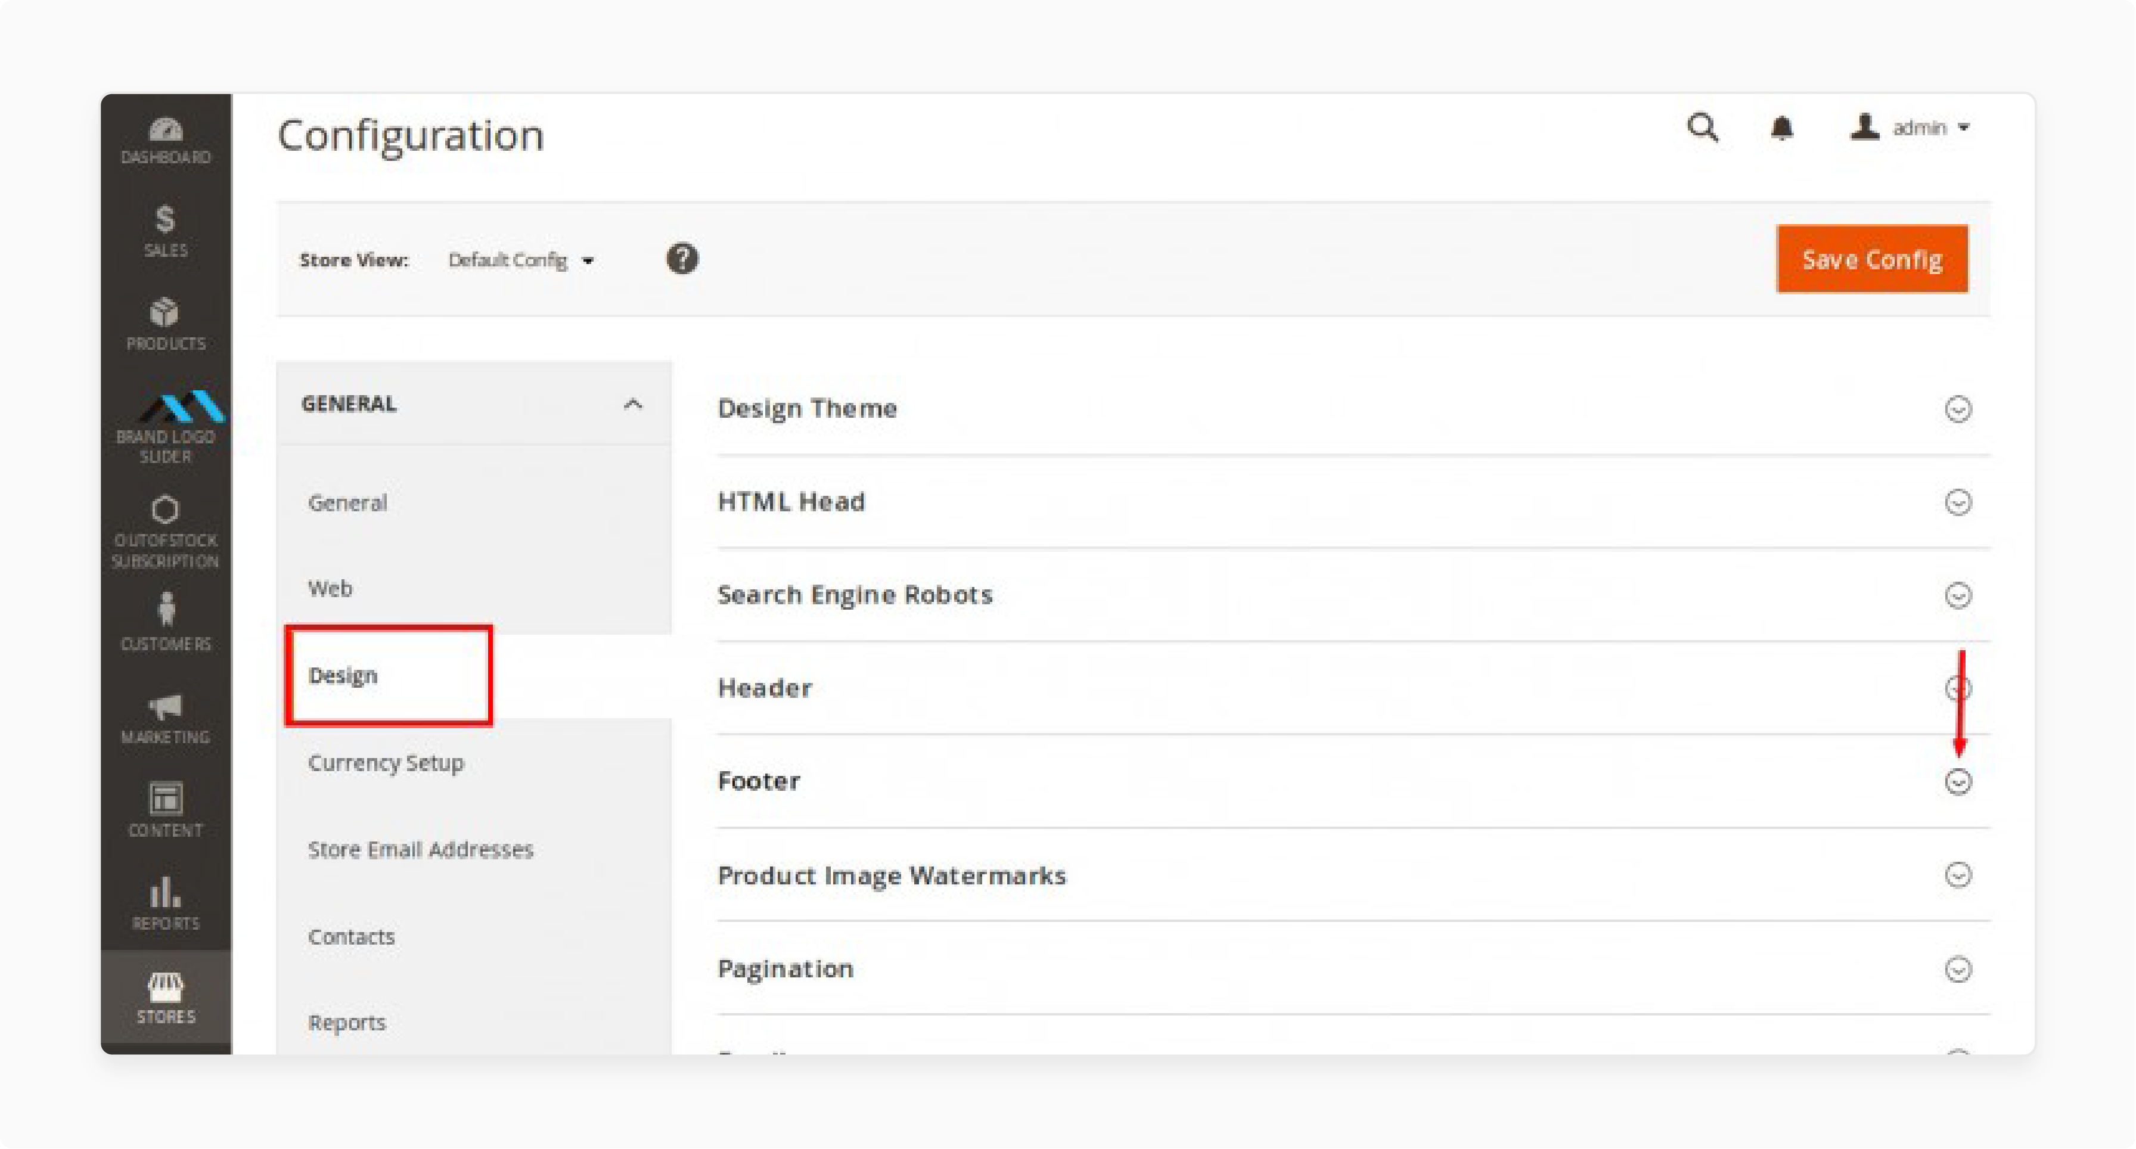This screenshot has height=1149, width=2136.
Task: Select the Design config item
Action: [x=343, y=676]
